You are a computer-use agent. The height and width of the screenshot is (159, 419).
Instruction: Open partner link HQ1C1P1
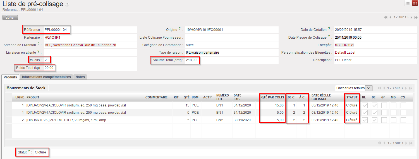point(52,38)
